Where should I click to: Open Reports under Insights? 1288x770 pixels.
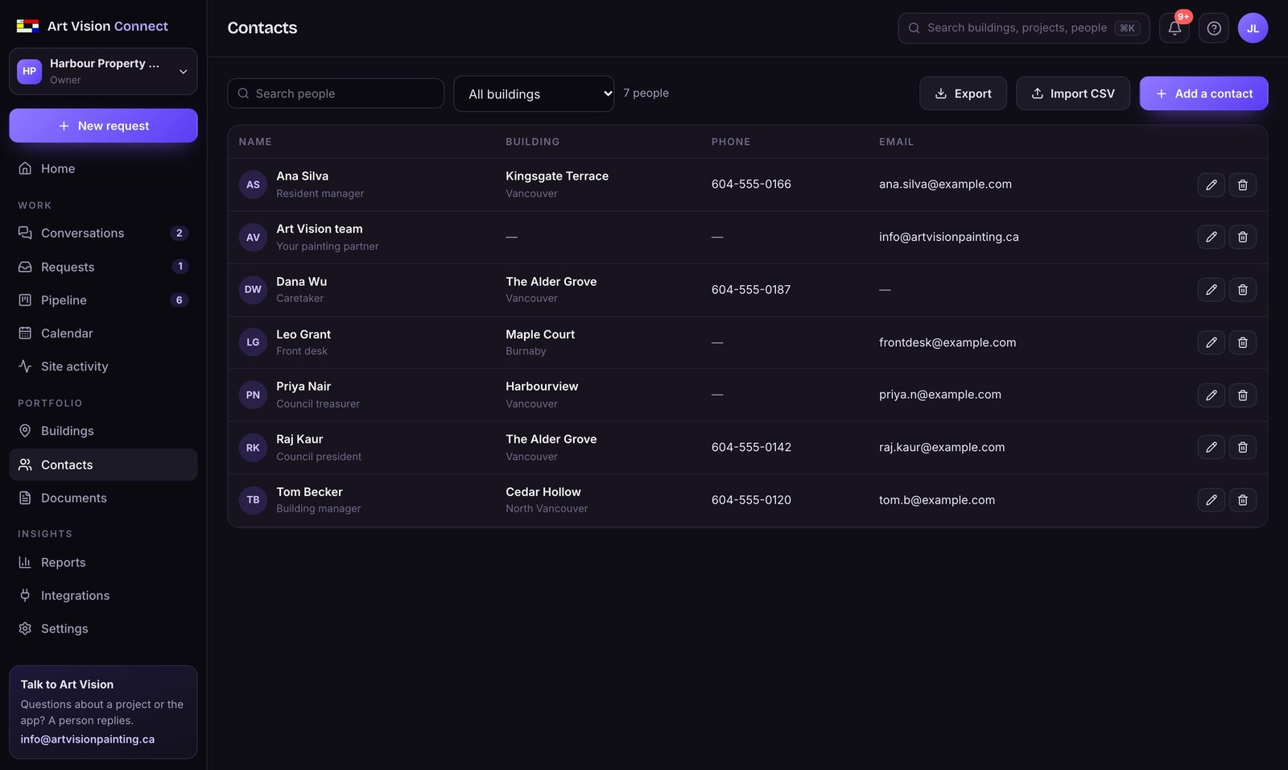click(103, 562)
